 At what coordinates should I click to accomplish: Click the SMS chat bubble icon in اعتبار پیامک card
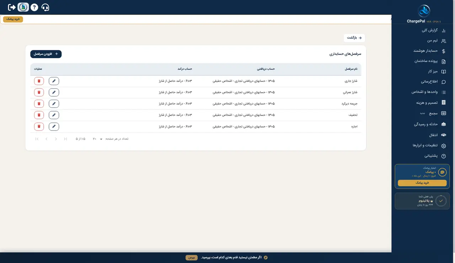click(x=442, y=172)
